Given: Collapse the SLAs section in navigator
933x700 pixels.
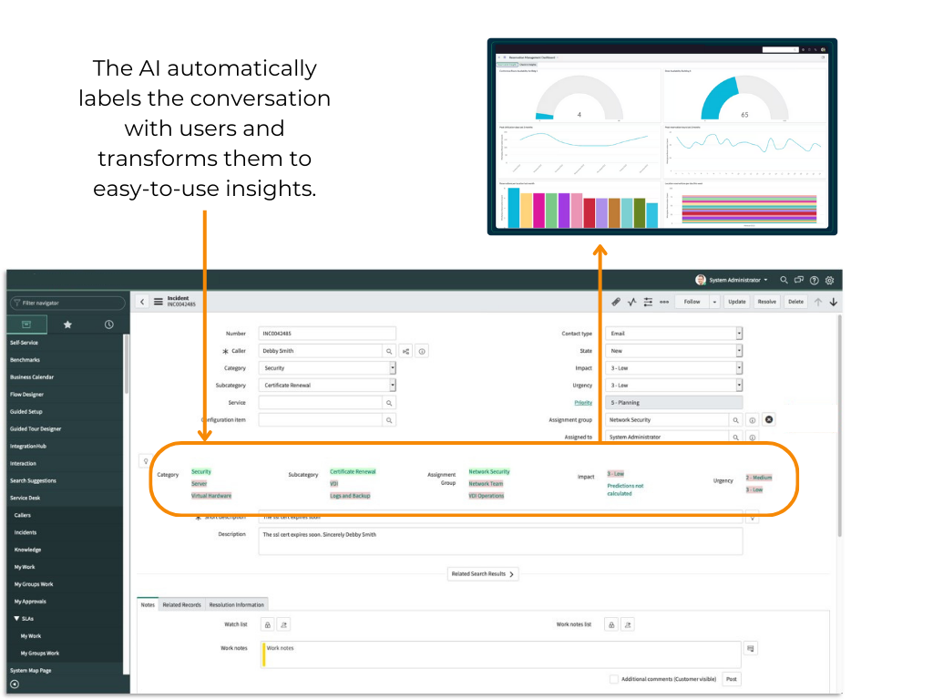Looking at the screenshot, I should [x=16, y=619].
